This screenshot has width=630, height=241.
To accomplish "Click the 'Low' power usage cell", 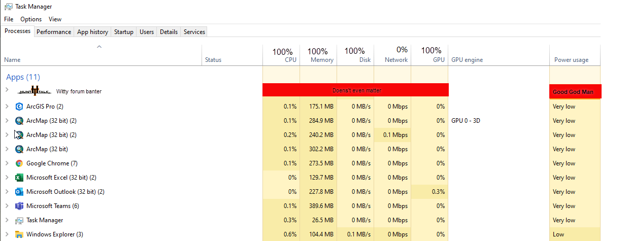I will [x=558, y=234].
